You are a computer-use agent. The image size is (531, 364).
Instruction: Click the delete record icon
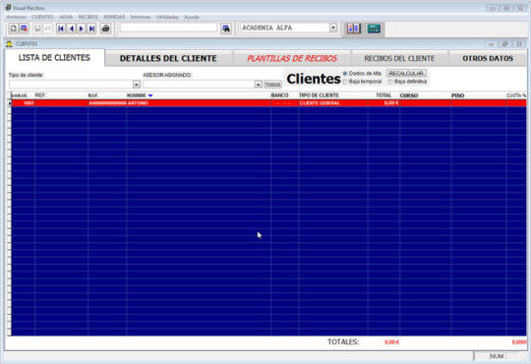pos(24,29)
